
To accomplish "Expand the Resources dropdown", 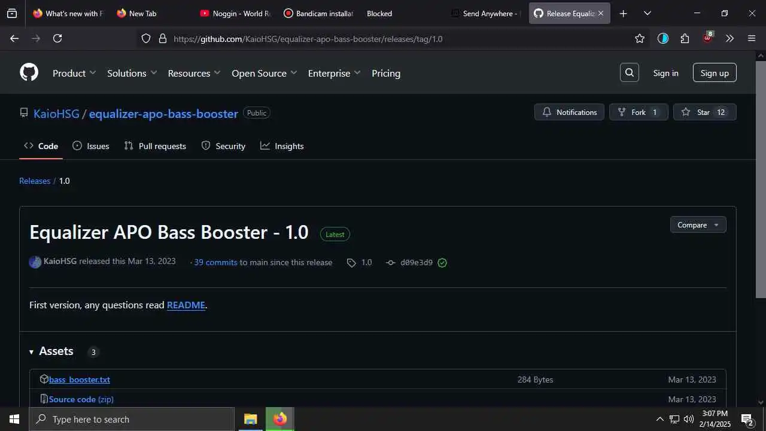I will coord(194,73).
